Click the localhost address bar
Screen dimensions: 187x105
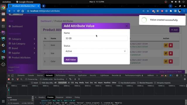pyautogui.click(x=84, y=11)
